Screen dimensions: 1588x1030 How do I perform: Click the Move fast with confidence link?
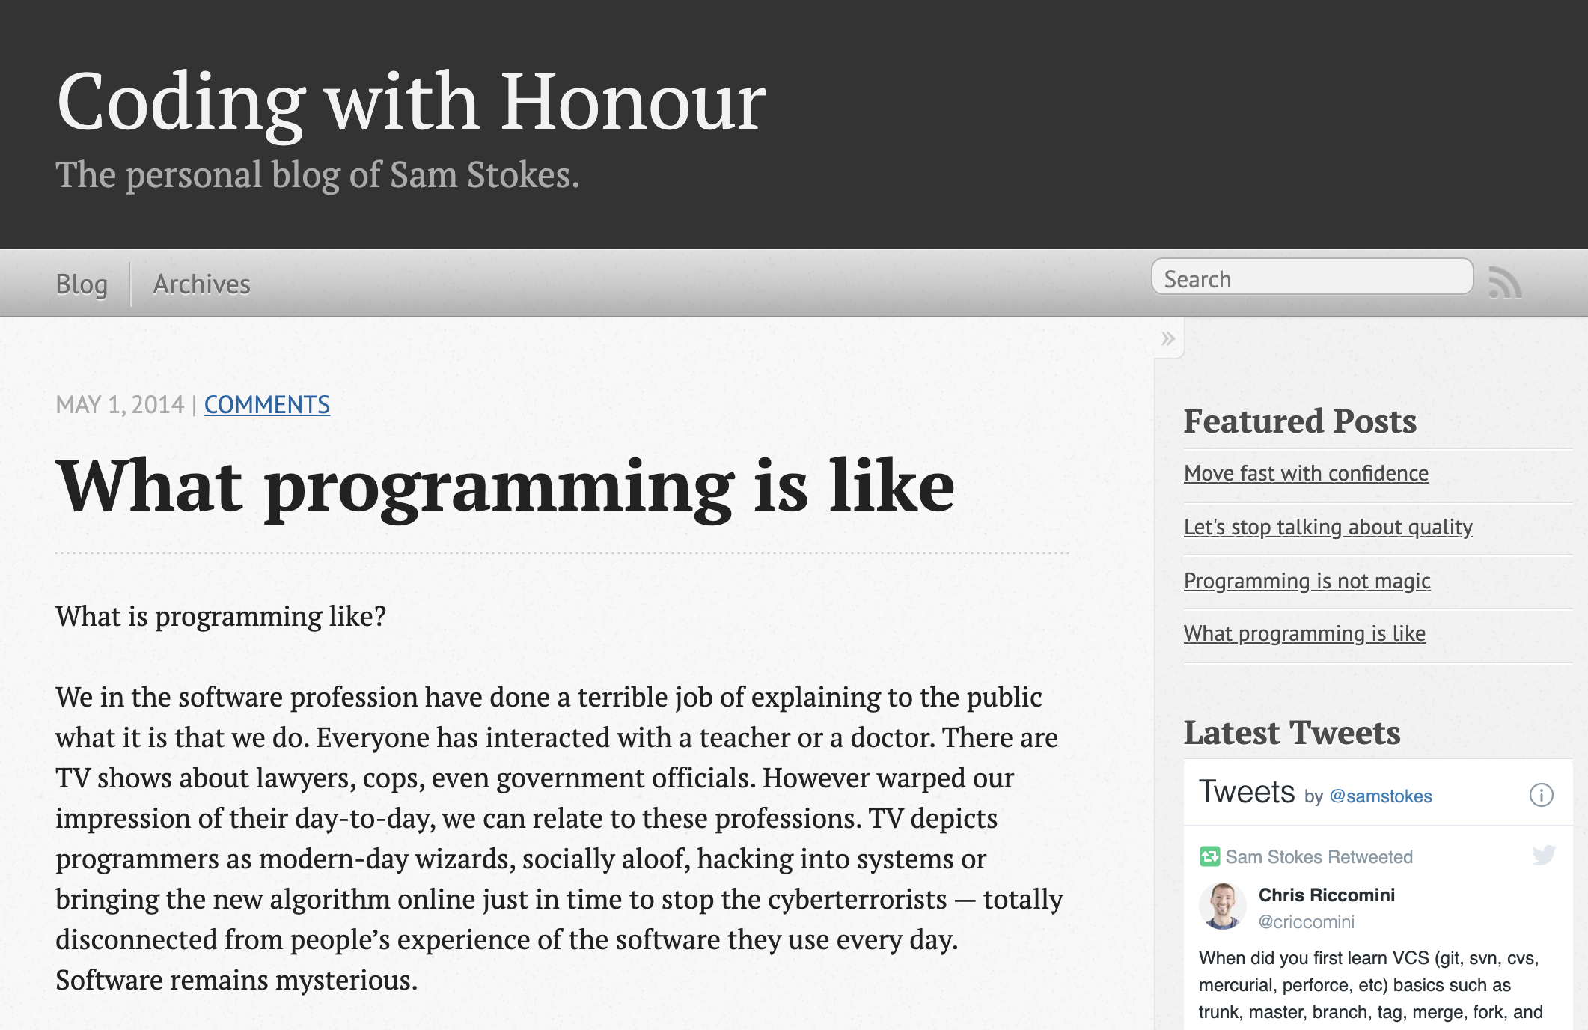coord(1306,472)
